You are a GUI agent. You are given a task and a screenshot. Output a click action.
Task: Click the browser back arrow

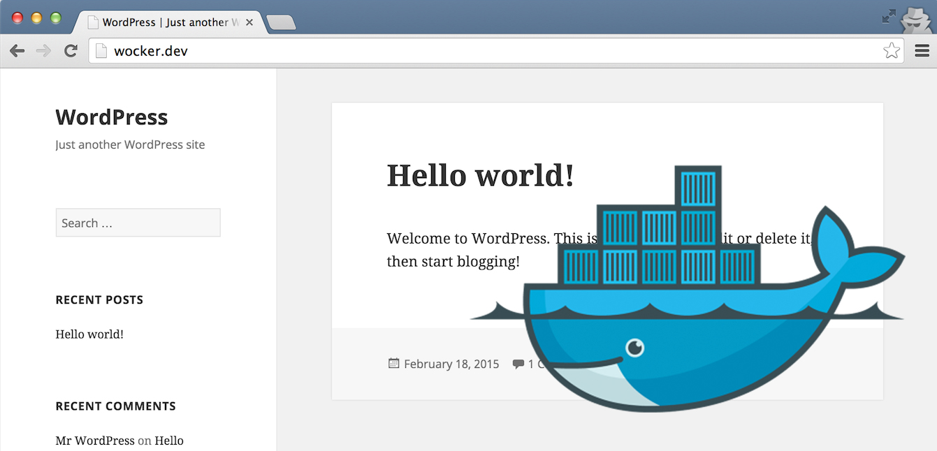[17, 50]
